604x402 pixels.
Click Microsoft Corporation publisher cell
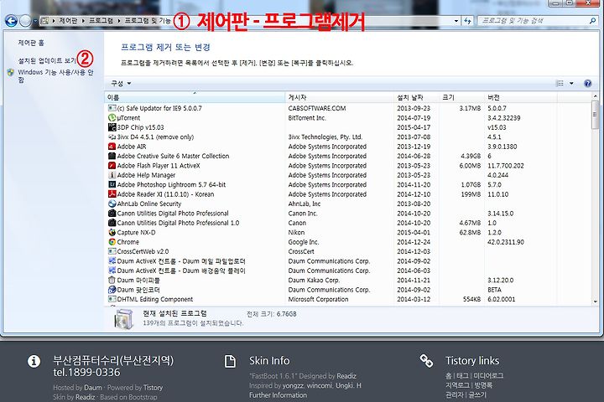[x=318, y=299]
